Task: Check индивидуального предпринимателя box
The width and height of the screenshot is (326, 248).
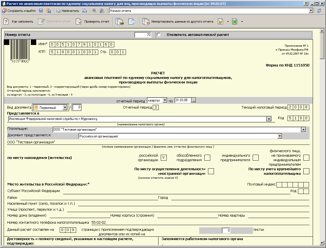Action: tap(256, 158)
